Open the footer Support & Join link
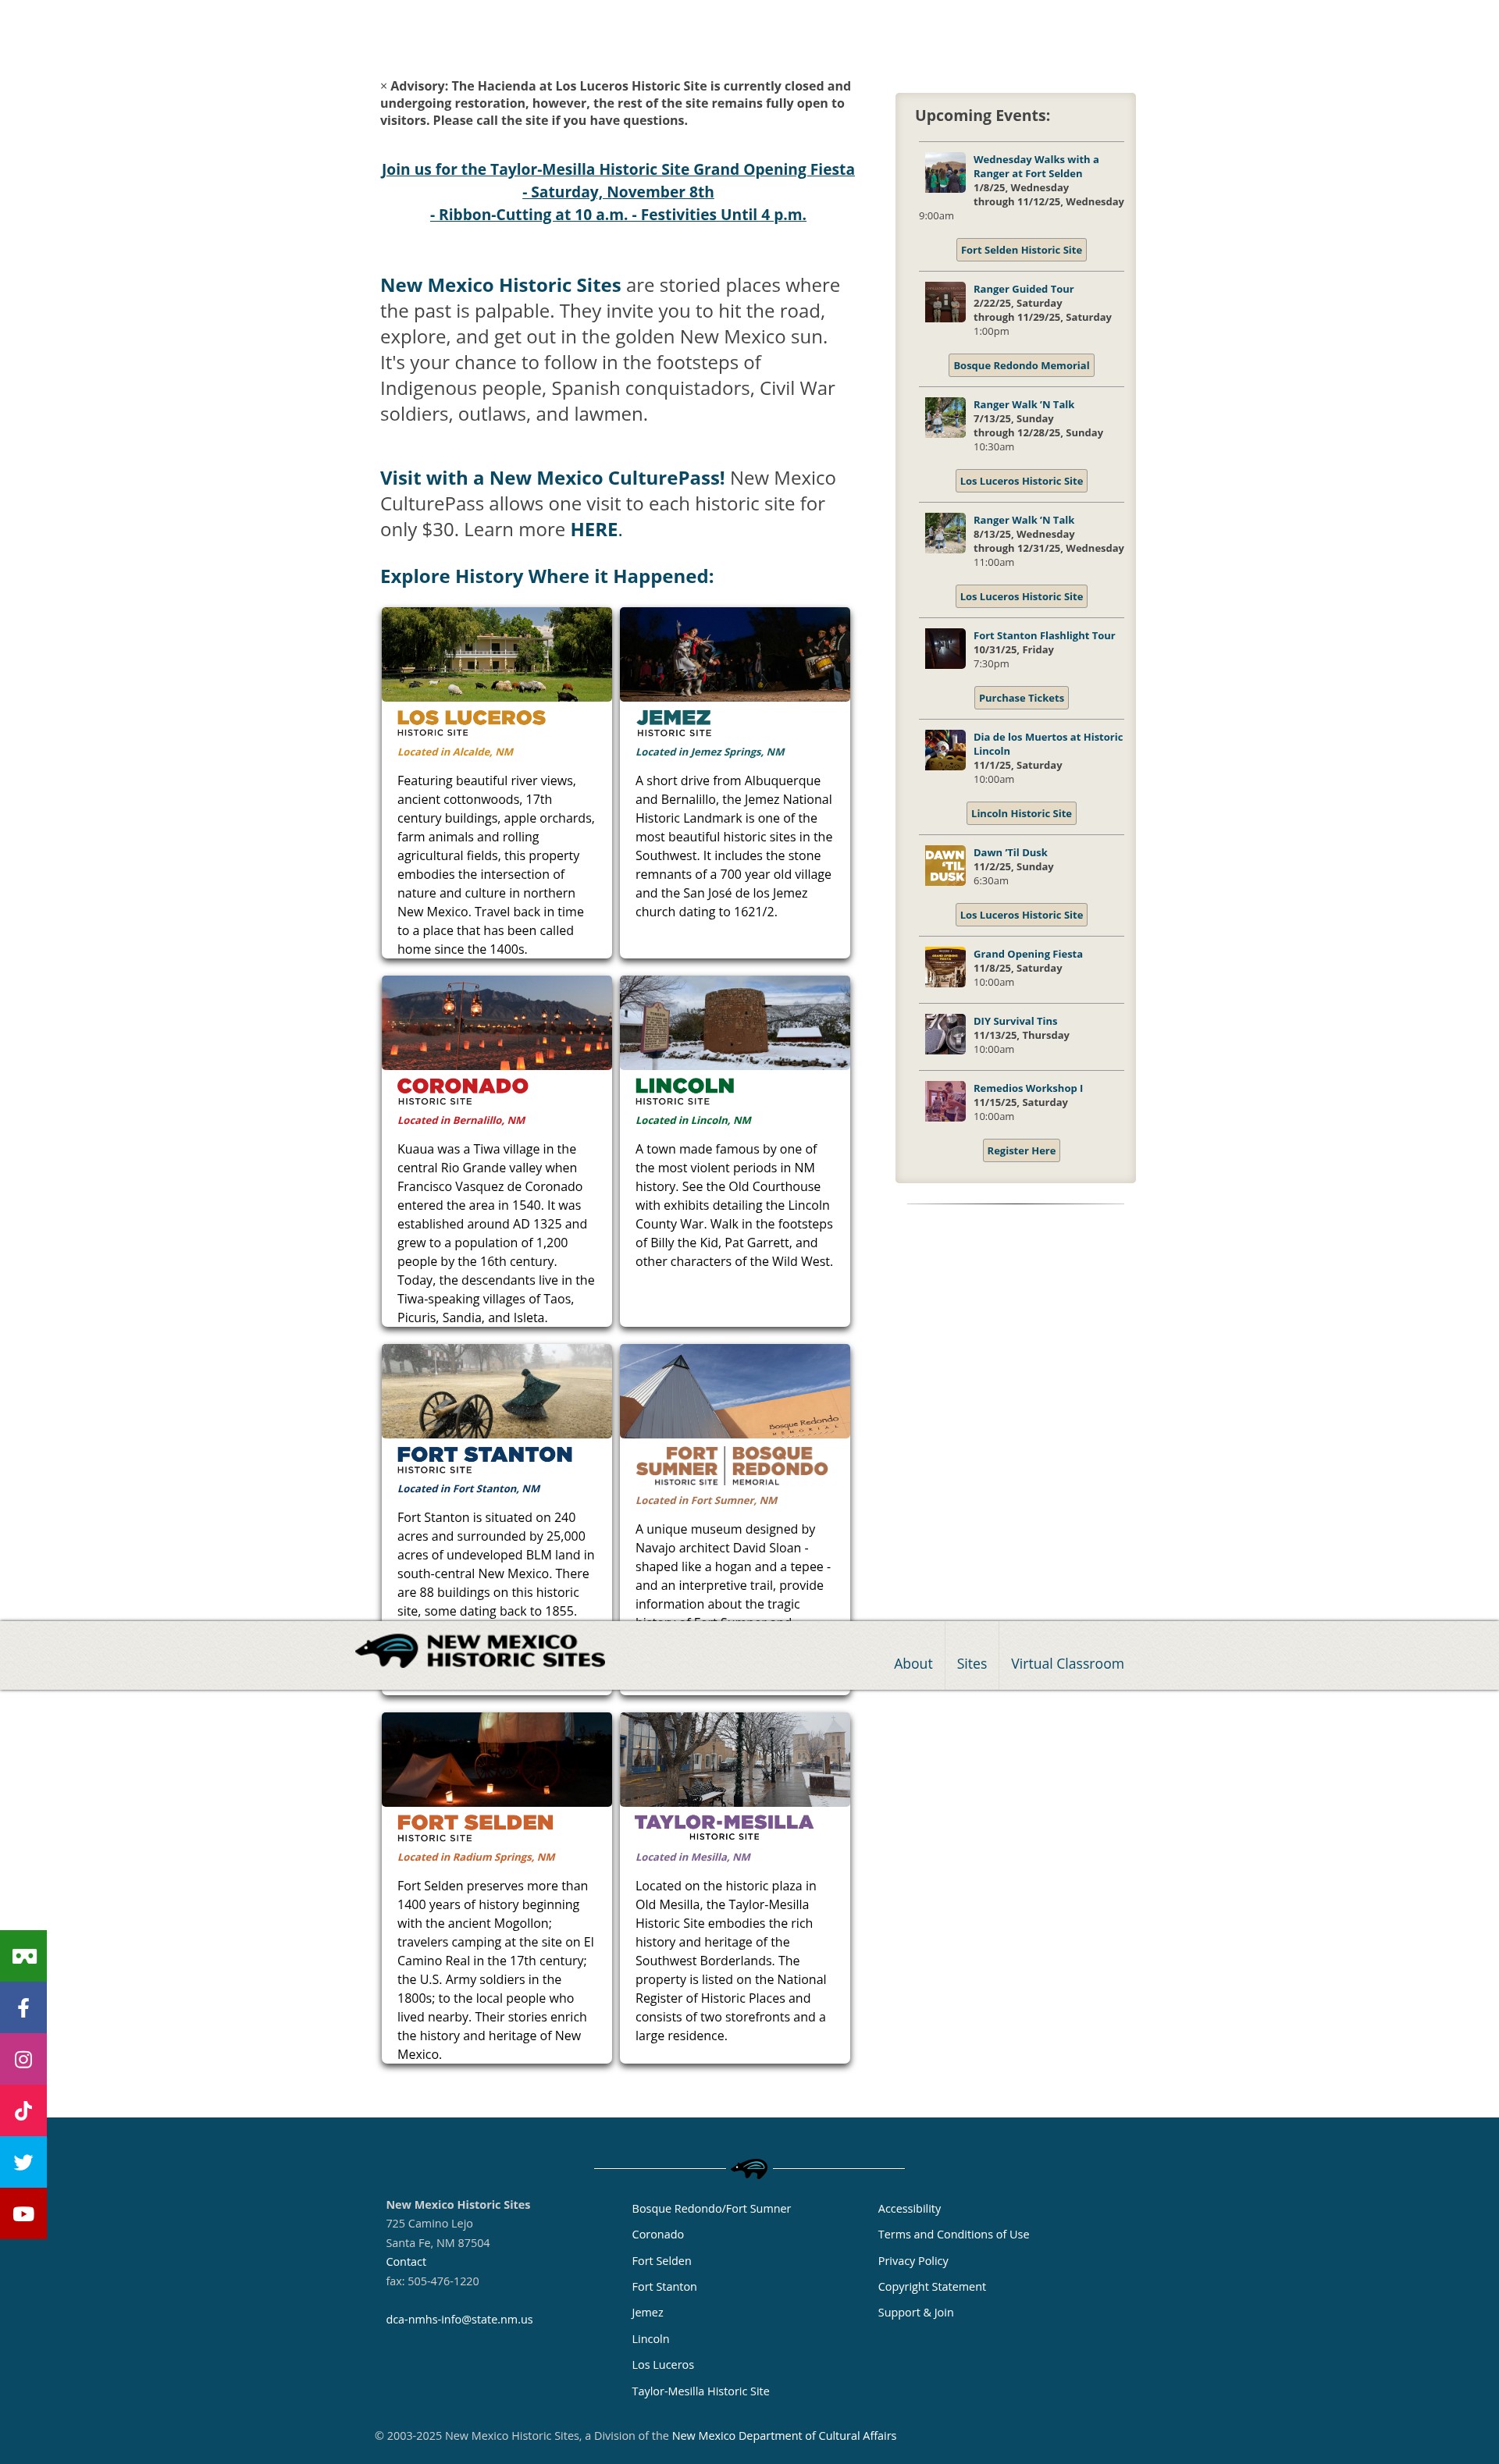 tap(915, 2312)
